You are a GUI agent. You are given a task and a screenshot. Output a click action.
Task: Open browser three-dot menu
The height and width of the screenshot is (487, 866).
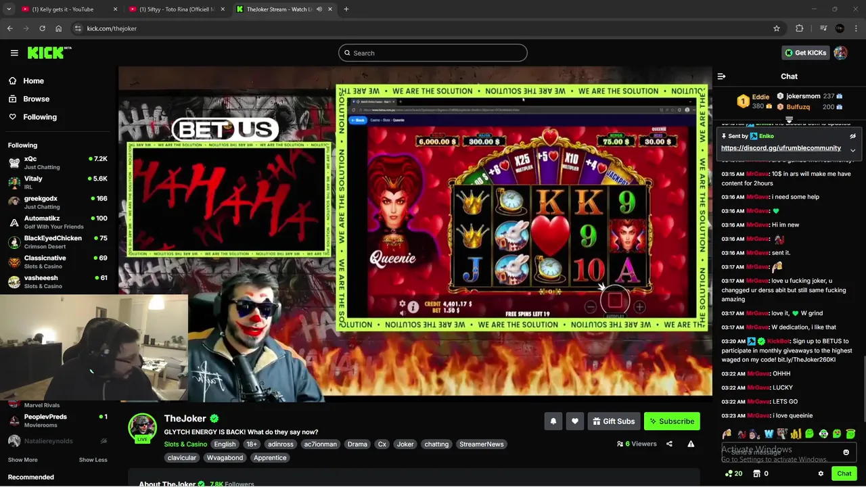click(857, 28)
